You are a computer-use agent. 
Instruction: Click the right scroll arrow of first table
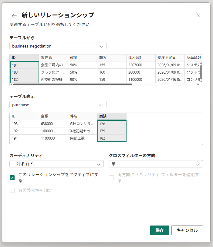[198, 84]
